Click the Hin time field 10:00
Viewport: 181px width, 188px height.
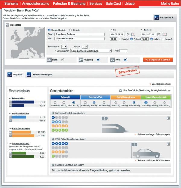pos(113,39)
